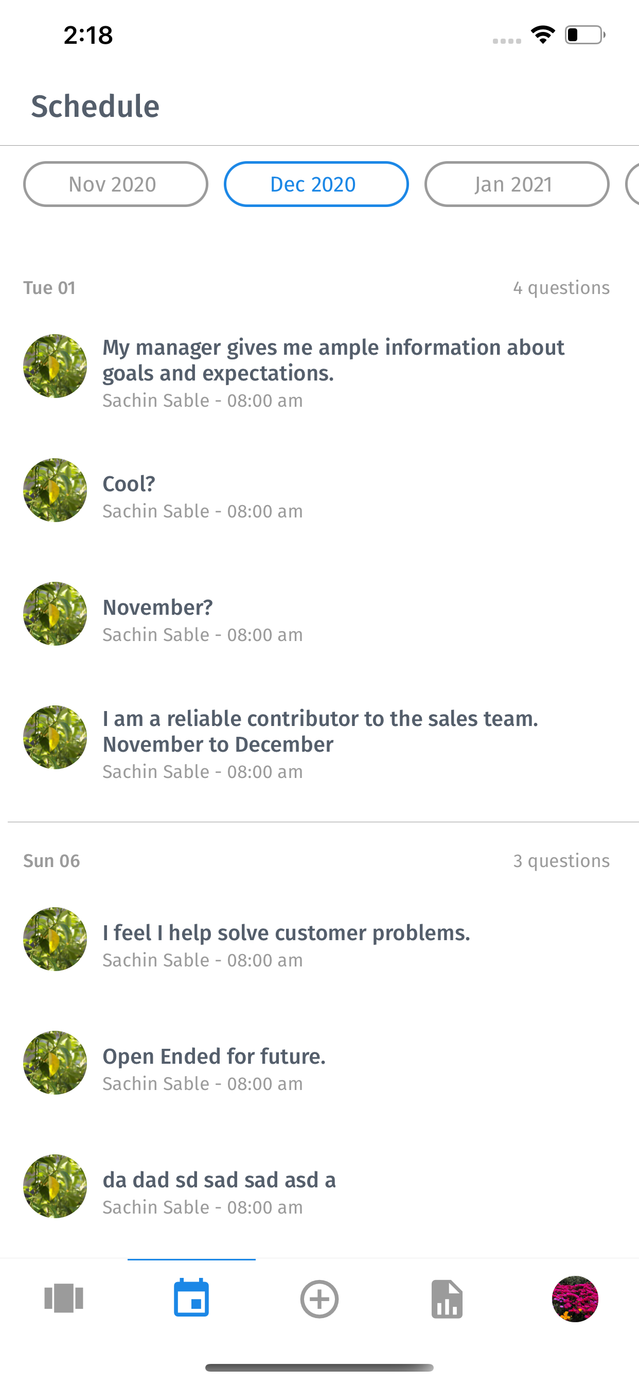Tap the calendar schedule icon
Viewport: 639px width, 1384px height.
(x=192, y=1297)
